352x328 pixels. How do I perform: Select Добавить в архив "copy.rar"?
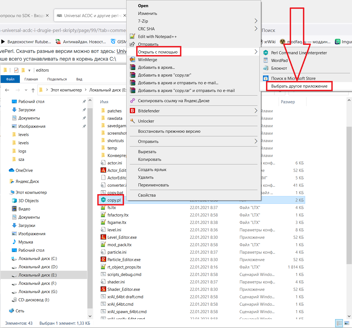point(165,75)
